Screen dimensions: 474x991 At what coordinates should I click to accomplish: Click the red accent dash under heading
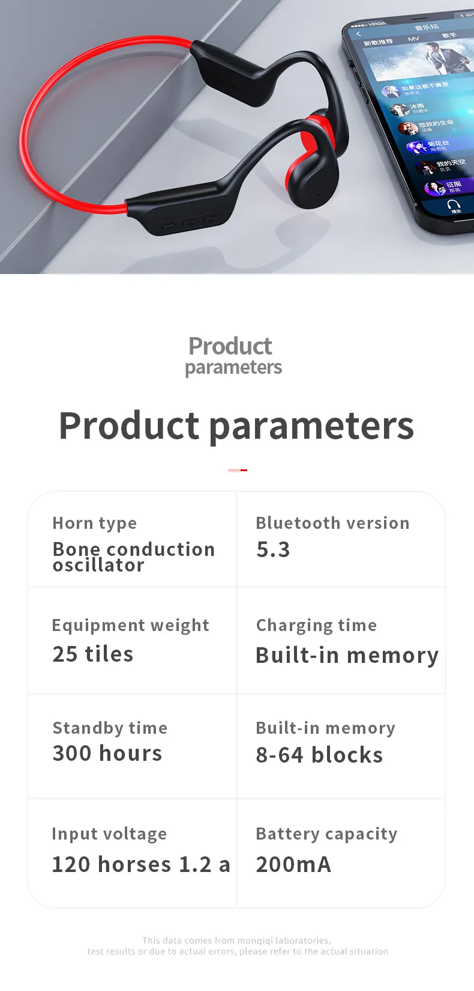click(238, 470)
